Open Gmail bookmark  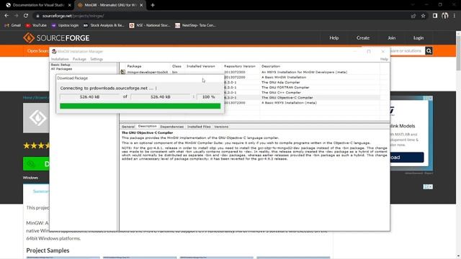click(13, 25)
